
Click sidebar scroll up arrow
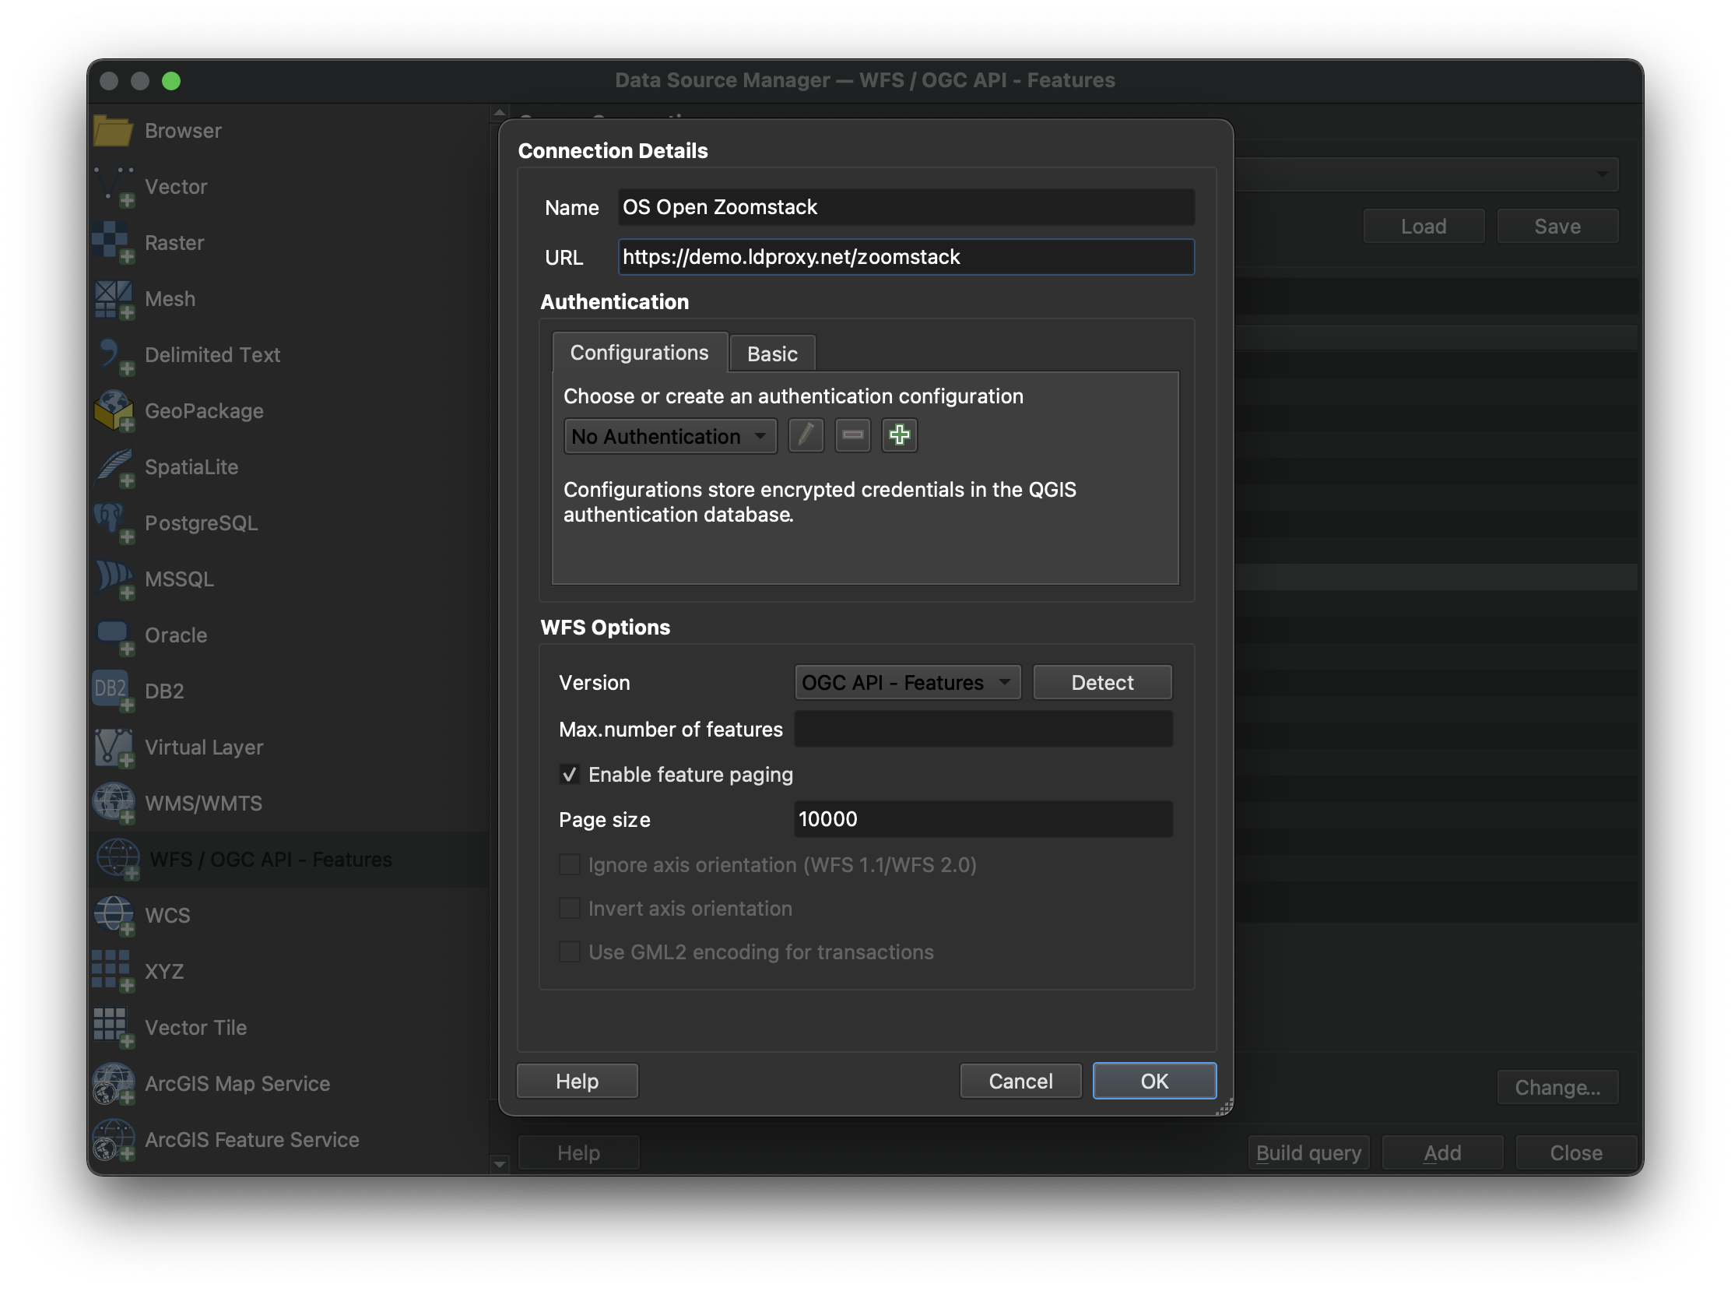coord(500,114)
